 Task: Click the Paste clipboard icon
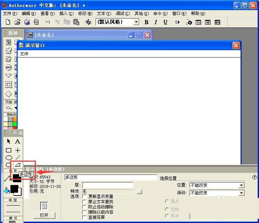coord(76,22)
